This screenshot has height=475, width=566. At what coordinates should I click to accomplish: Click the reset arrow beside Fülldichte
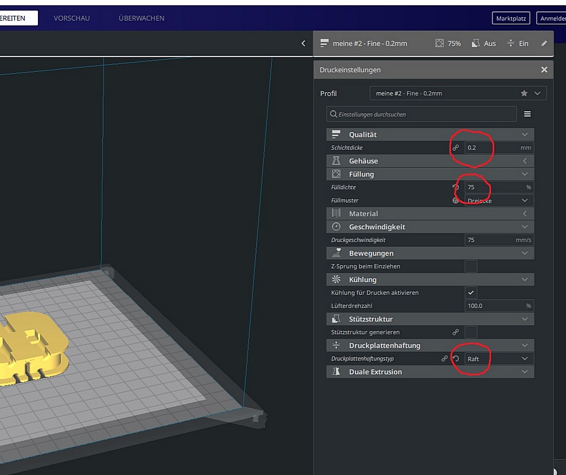tap(456, 187)
